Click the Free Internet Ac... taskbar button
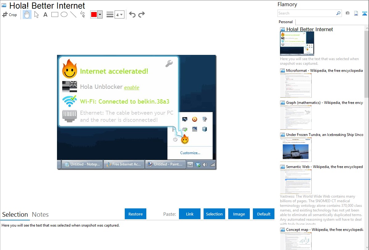 [124, 164]
